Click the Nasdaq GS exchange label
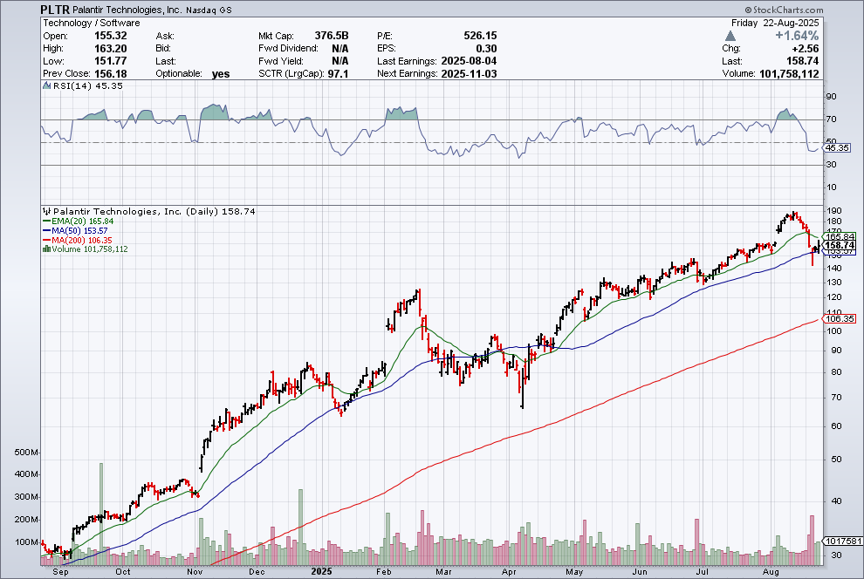864x579 pixels. click(209, 10)
